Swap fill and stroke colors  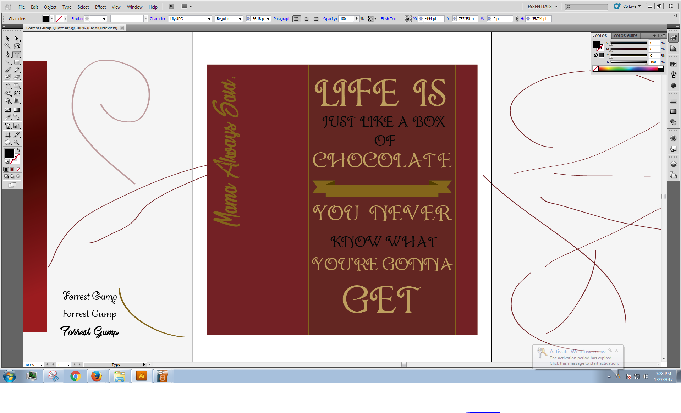coord(18,150)
